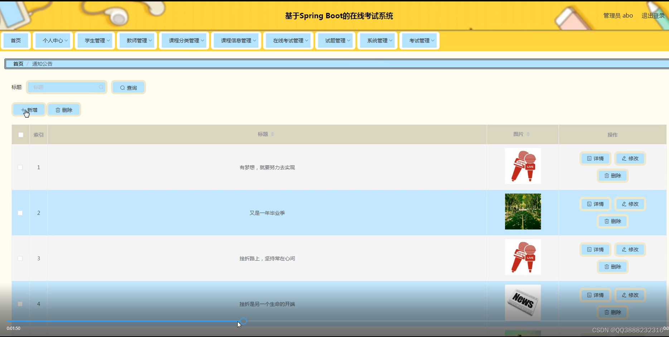Open the green park thumbnail in row 2

(523, 211)
